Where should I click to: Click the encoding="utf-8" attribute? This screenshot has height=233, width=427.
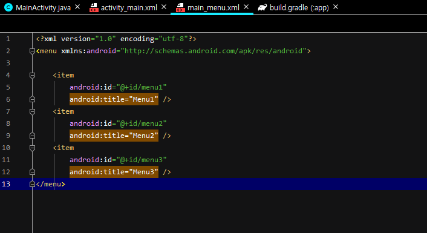154,39
